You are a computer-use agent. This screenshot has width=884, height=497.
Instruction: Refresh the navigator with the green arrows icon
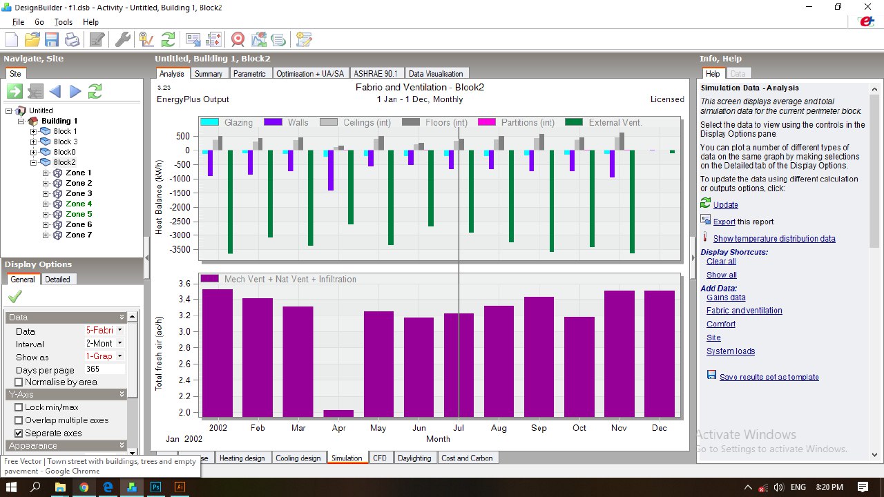95,91
